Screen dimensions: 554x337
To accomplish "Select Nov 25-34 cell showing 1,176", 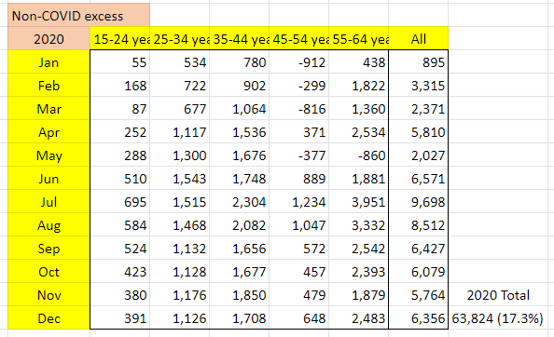I will (179, 295).
